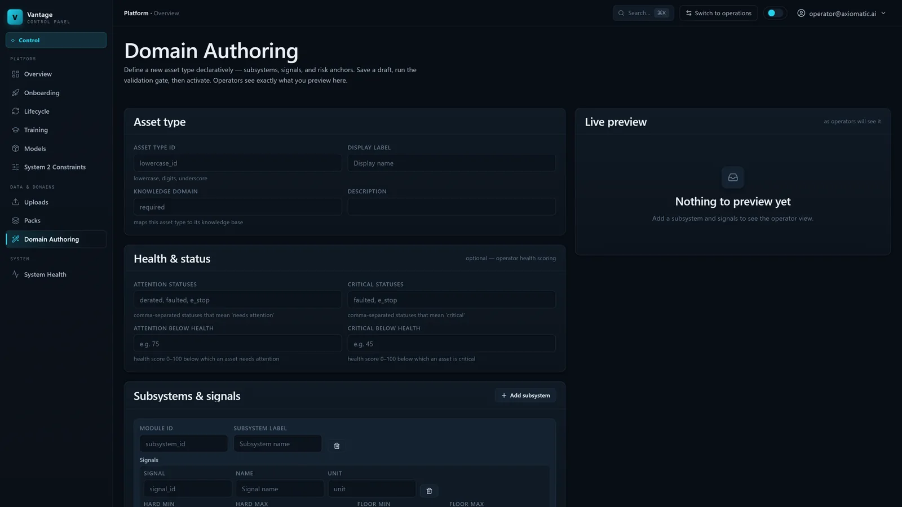Viewport: 902px width, 507px height.
Task: Open the Models page
Action: (x=56, y=148)
